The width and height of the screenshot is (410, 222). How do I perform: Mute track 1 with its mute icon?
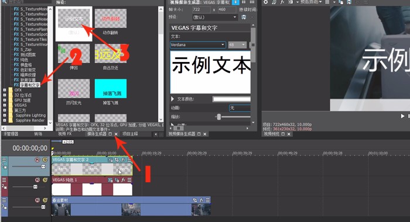37,159
